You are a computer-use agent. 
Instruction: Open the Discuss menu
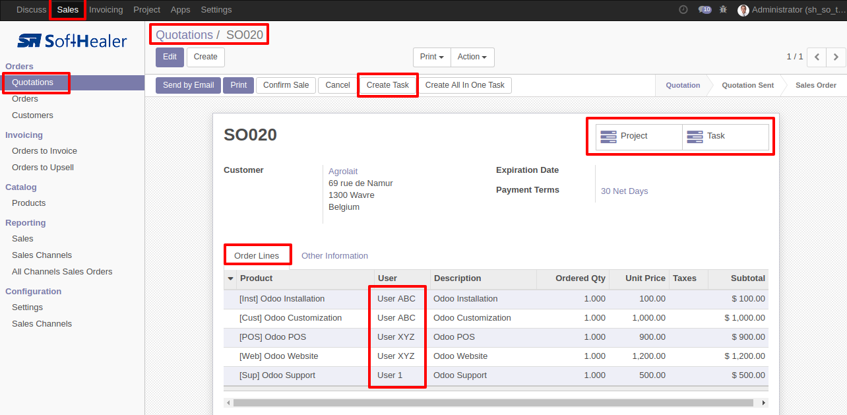click(32, 10)
